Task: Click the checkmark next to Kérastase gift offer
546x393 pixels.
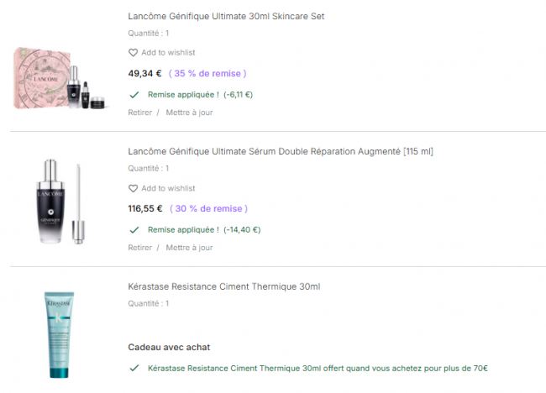Action: click(x=134, y=368)
